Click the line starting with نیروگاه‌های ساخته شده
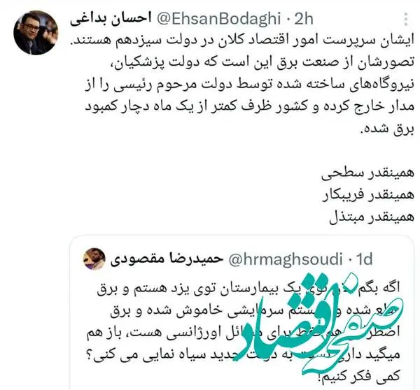This screenshot has width=420, height=390. coord(250,85)
